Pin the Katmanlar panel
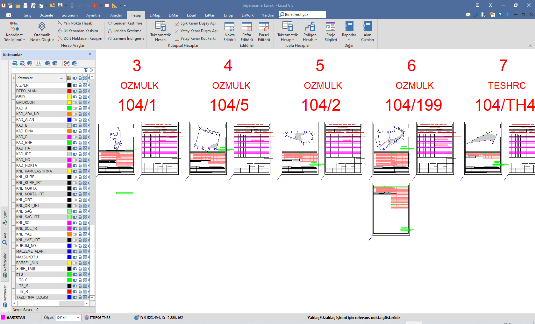Screen dimensions: 535x324 click(x=90, y=54)
